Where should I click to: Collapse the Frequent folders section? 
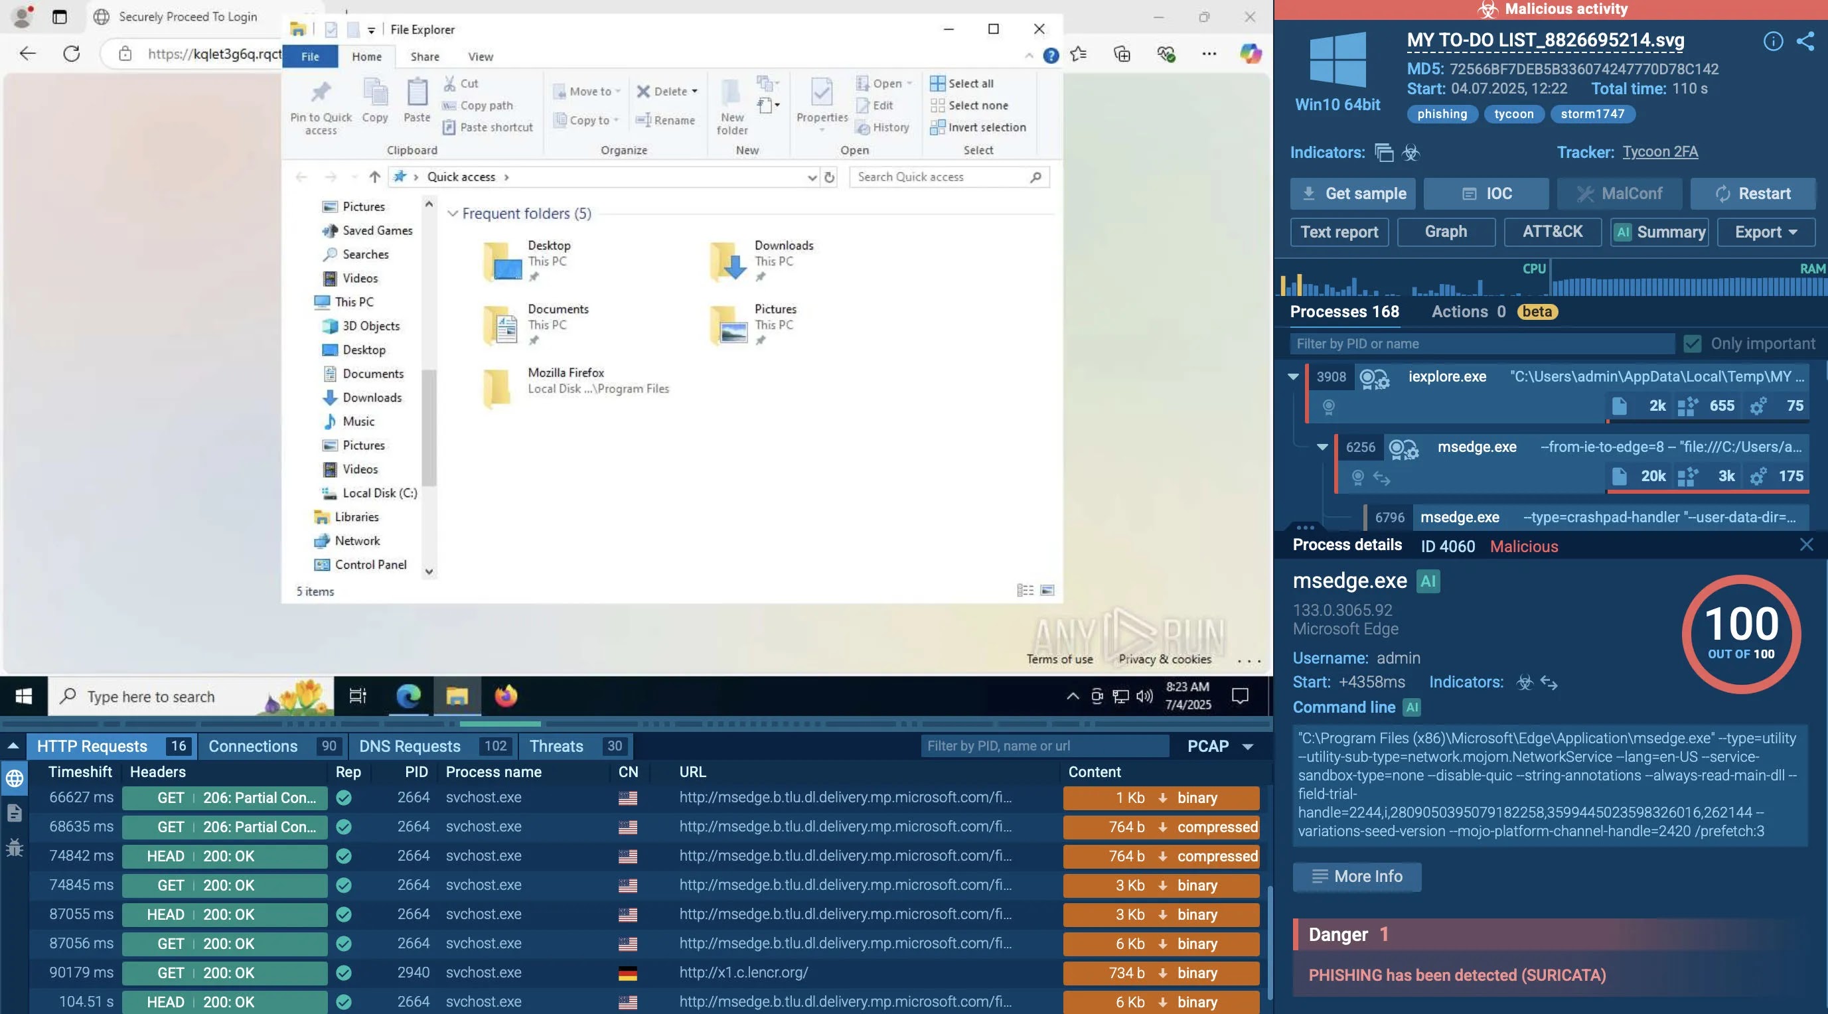coord(452,214)
